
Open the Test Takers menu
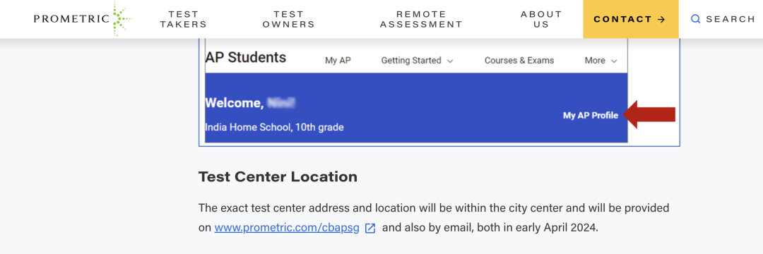pos(184,20)
